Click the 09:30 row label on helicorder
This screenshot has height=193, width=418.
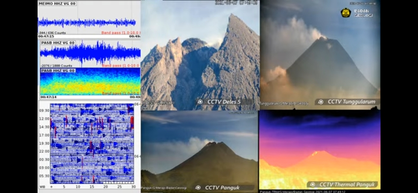pyautogui.click(x=44, y=111)
